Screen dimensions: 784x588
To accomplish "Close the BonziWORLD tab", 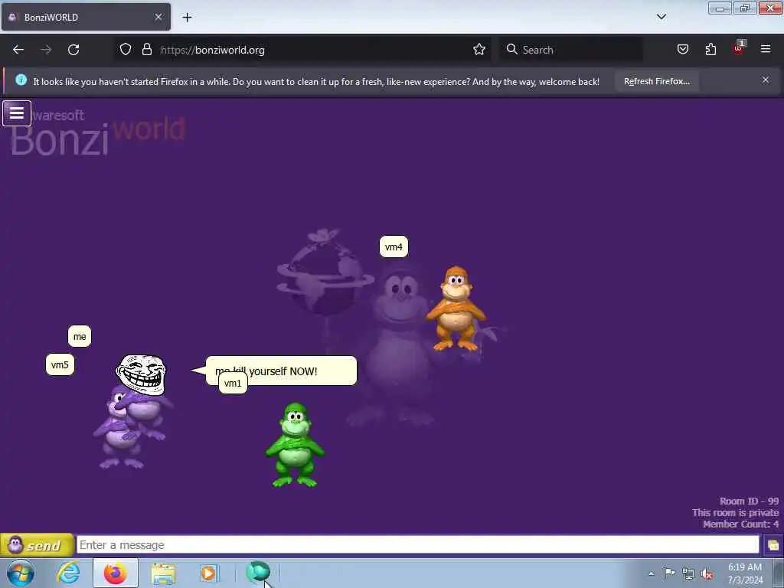I will [x=158, y=17].
